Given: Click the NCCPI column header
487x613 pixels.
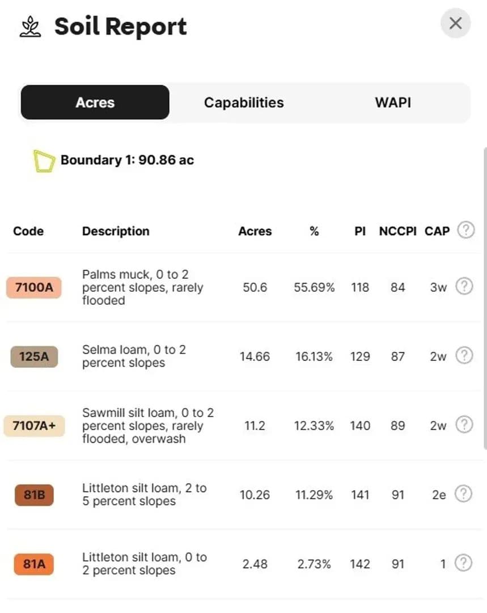Looking at the screenshot, I should (x=397, y=231).
